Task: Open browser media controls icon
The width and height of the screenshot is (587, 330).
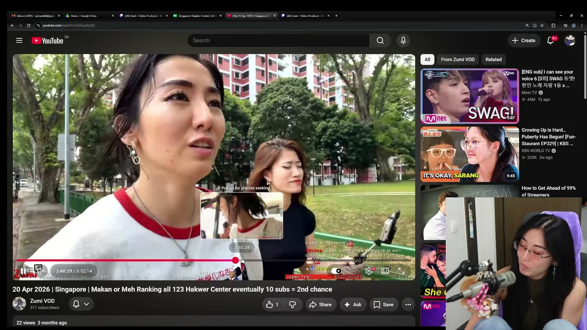Action: pos(565,25)
